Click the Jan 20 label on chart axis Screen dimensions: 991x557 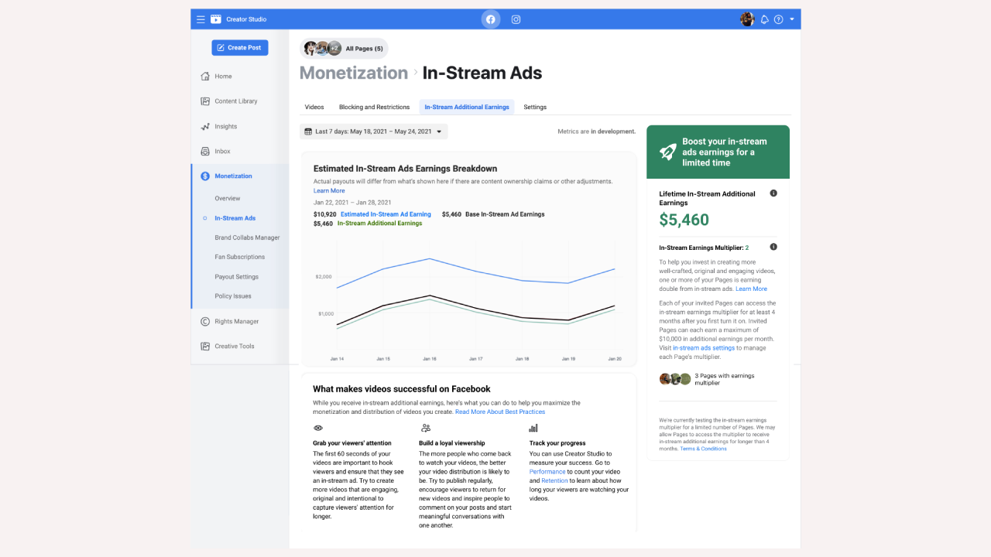tap(615, 359)
